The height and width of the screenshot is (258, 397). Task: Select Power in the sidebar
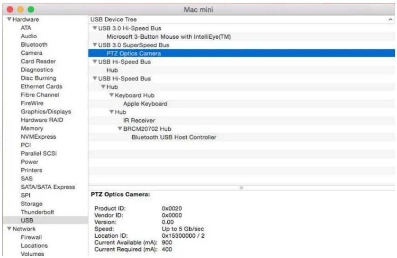click(x=30, y=162)
